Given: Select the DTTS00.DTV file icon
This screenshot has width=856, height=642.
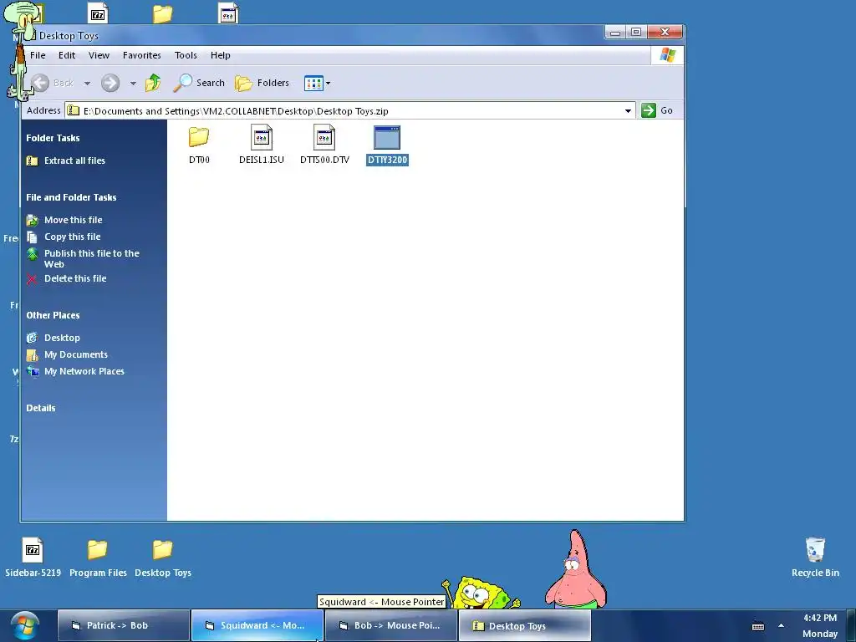Looking at the screenshot, I should point(324,137).
